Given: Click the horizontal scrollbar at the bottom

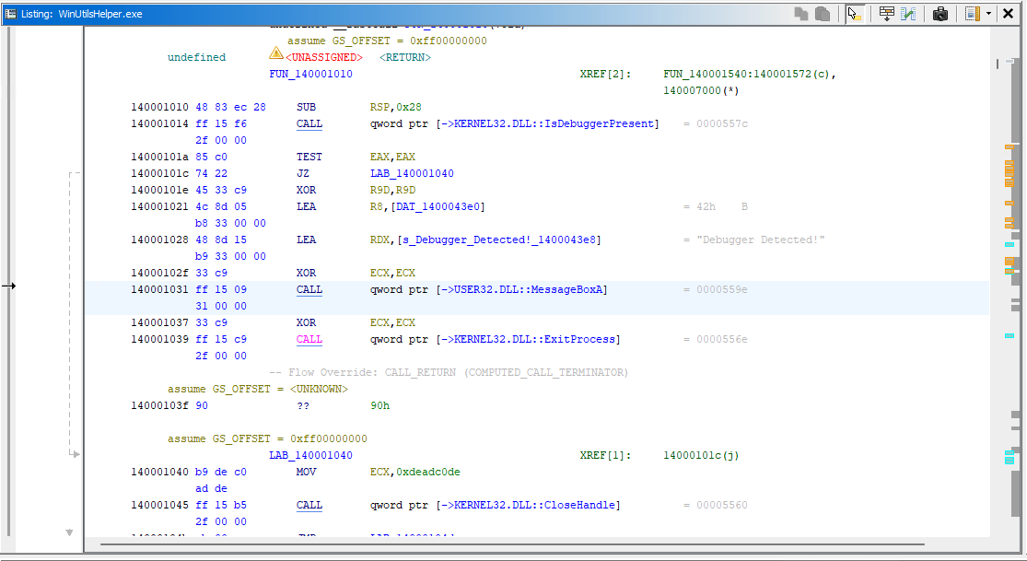Looking at the screenshot, I should click(511, 544).
